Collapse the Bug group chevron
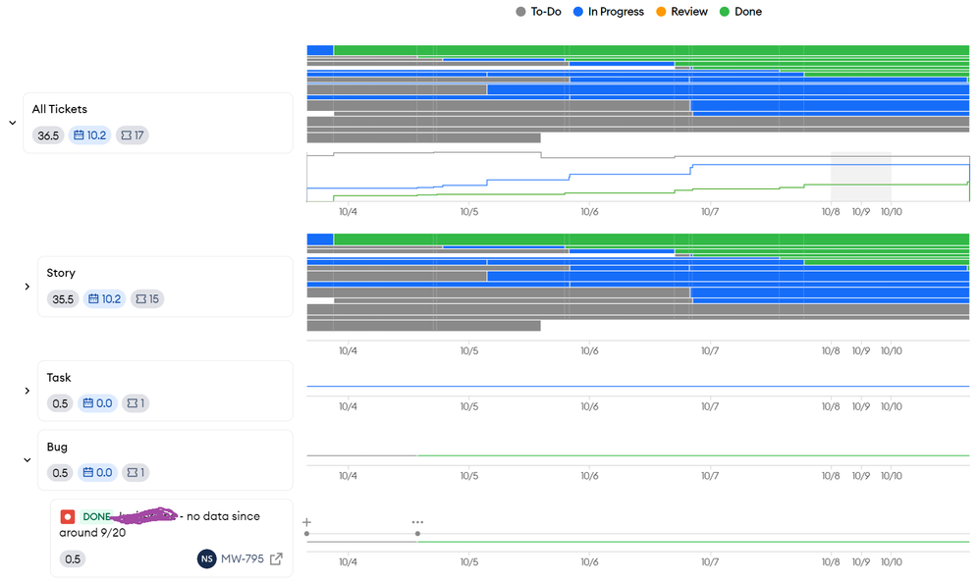This screenshot has width=980, height=583. click(27, 460)
